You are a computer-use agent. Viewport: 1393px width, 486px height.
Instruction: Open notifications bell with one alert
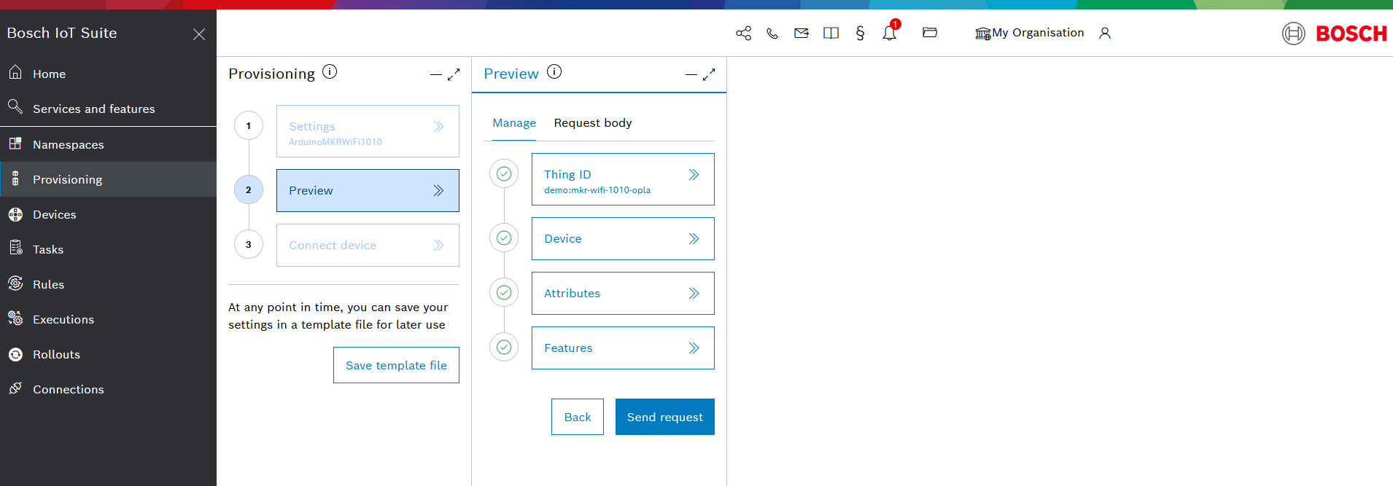point(890,32)
